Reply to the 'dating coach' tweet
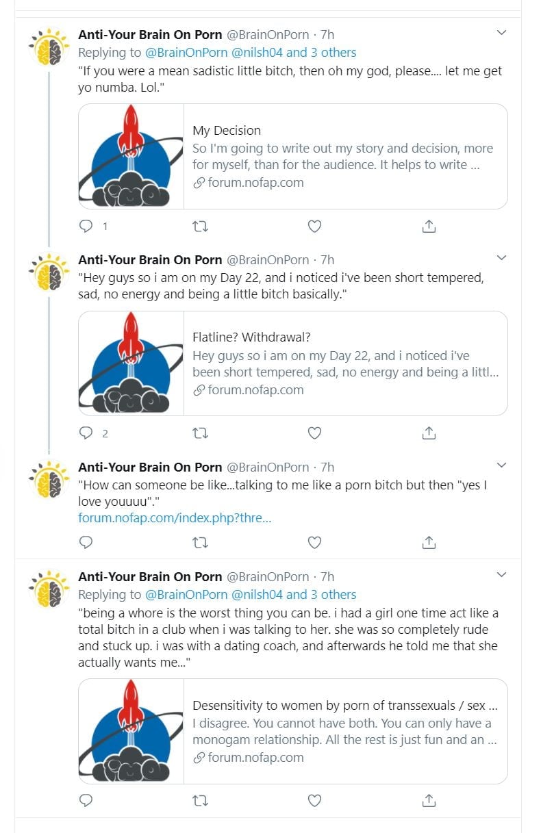This screenshot has height=833, width=541. (x=86, y=800)
